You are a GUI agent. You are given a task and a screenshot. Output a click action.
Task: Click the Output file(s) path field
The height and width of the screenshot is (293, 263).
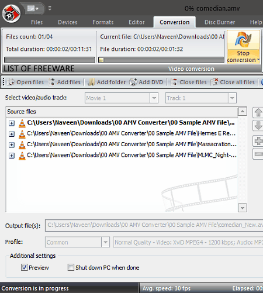click(x=154, y=225)
